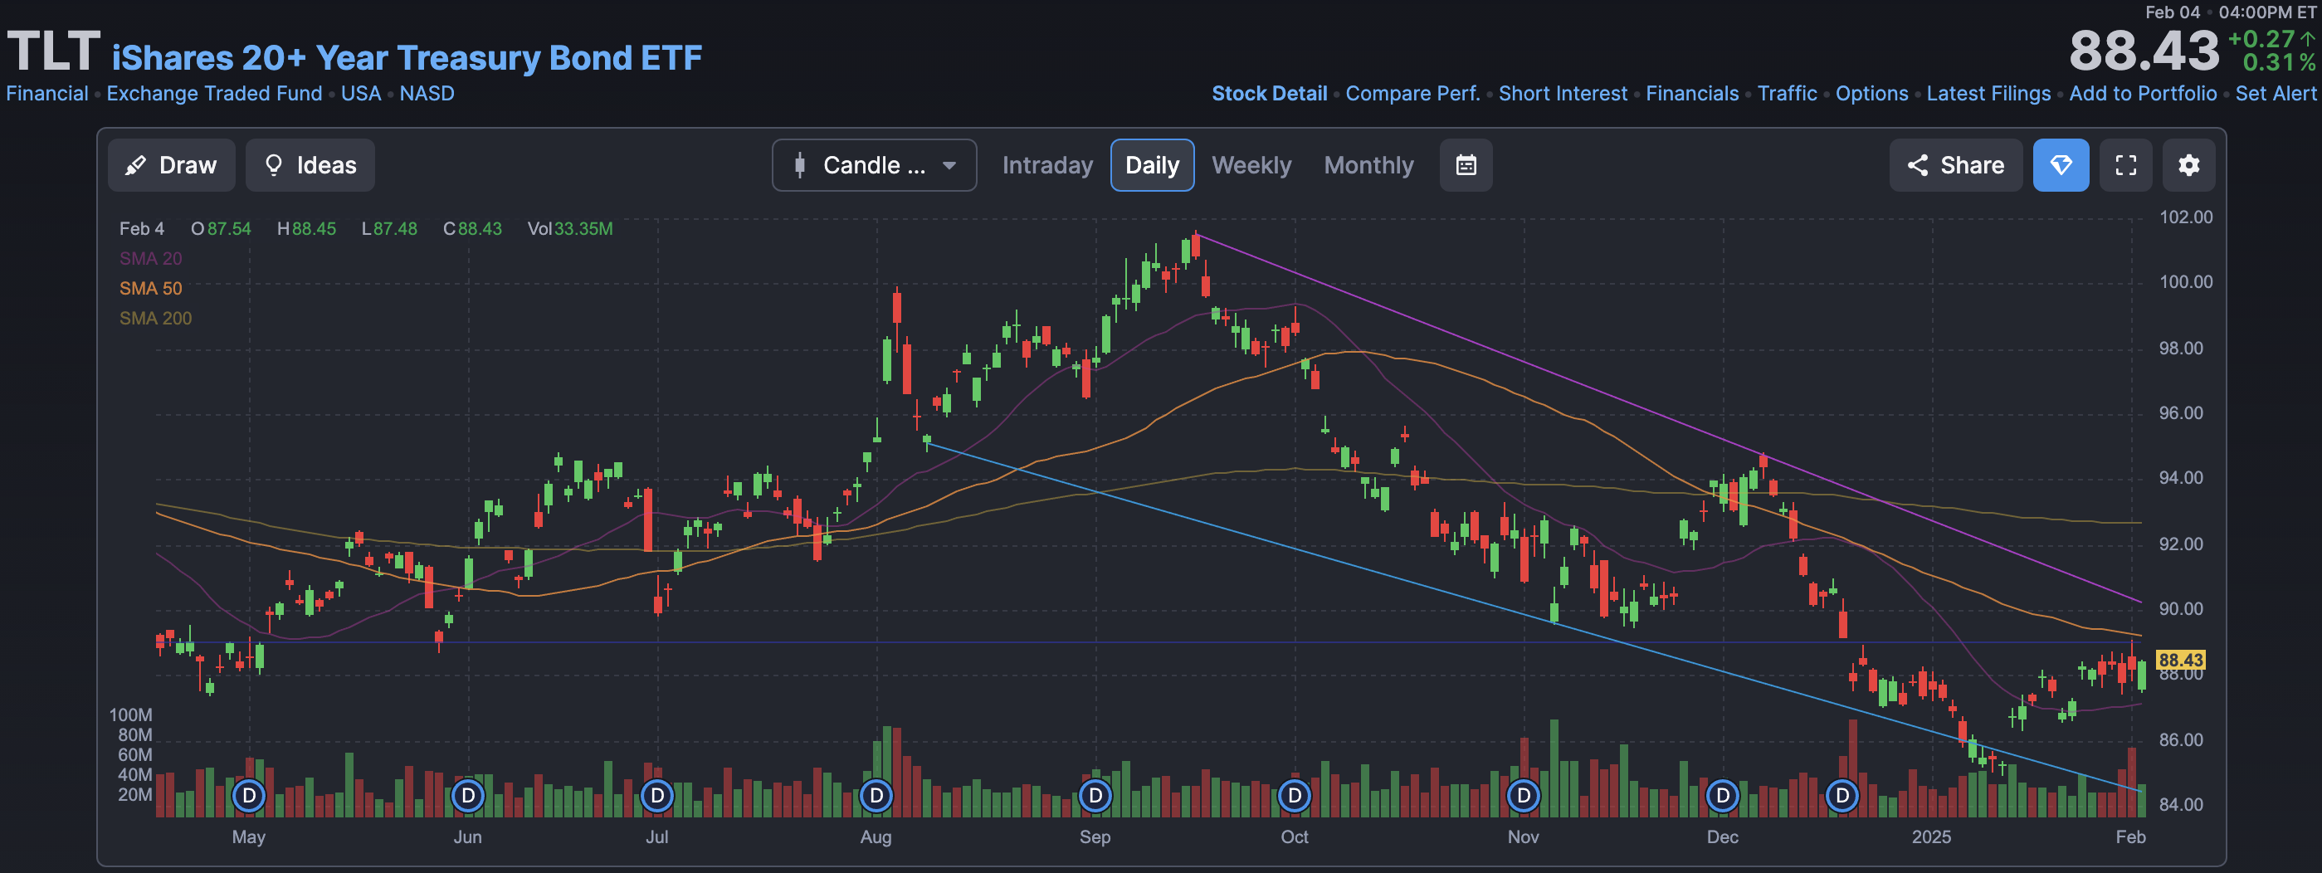2322x873 pixels.
Task: Open the date range calendar icon
Action: [1466, 165]
